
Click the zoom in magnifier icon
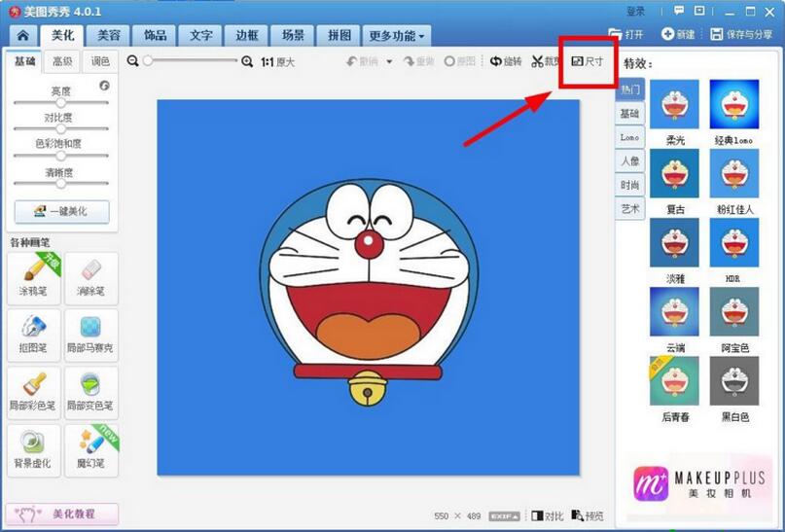pos(247,61)
